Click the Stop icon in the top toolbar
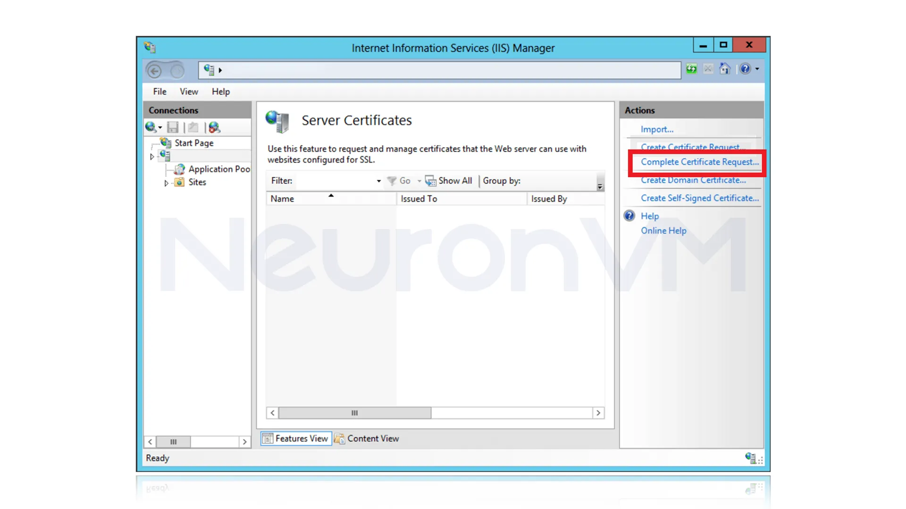Screen dimensions: 906x509 708,69
